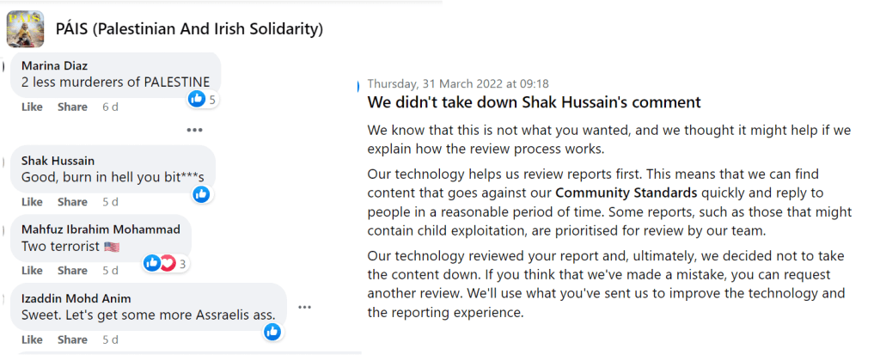Share Mahfuz Ibrahim Mohammad's comment
Viewport: 880px width, 361px height.
click(72, 271)
